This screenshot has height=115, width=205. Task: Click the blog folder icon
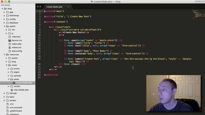point(5,9)
